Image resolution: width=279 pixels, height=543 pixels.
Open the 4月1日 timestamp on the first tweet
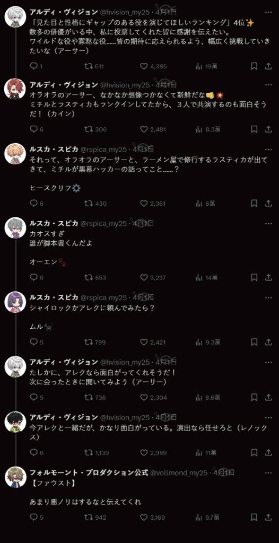tap(167, 12)
